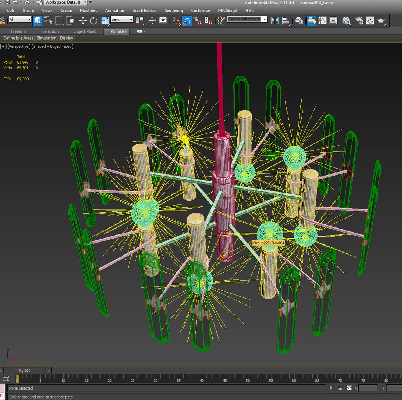Activate the Select and Rotate tool

[94, 20]
